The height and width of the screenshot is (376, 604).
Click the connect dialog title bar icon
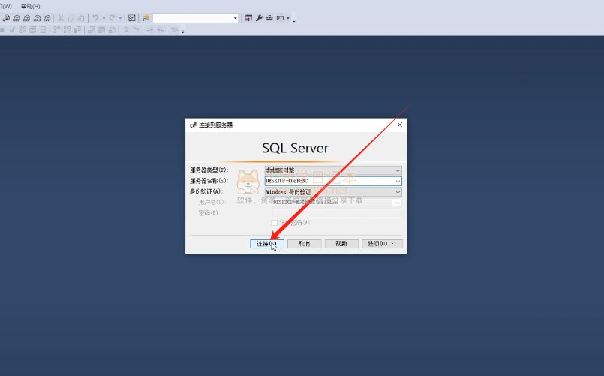coord(193,125)
